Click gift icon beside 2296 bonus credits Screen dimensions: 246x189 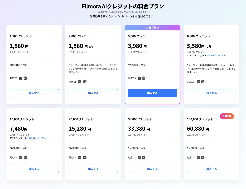pos(207,56)
